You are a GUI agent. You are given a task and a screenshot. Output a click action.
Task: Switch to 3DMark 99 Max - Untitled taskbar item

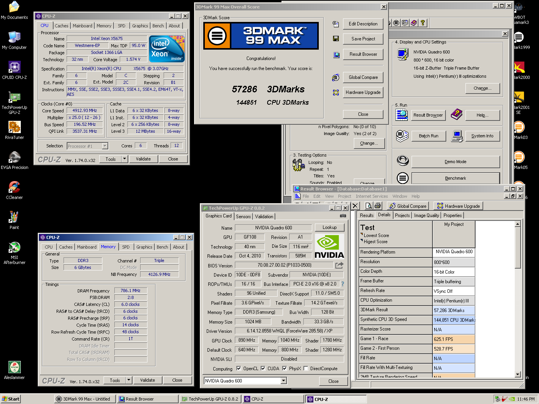[84, 399]
